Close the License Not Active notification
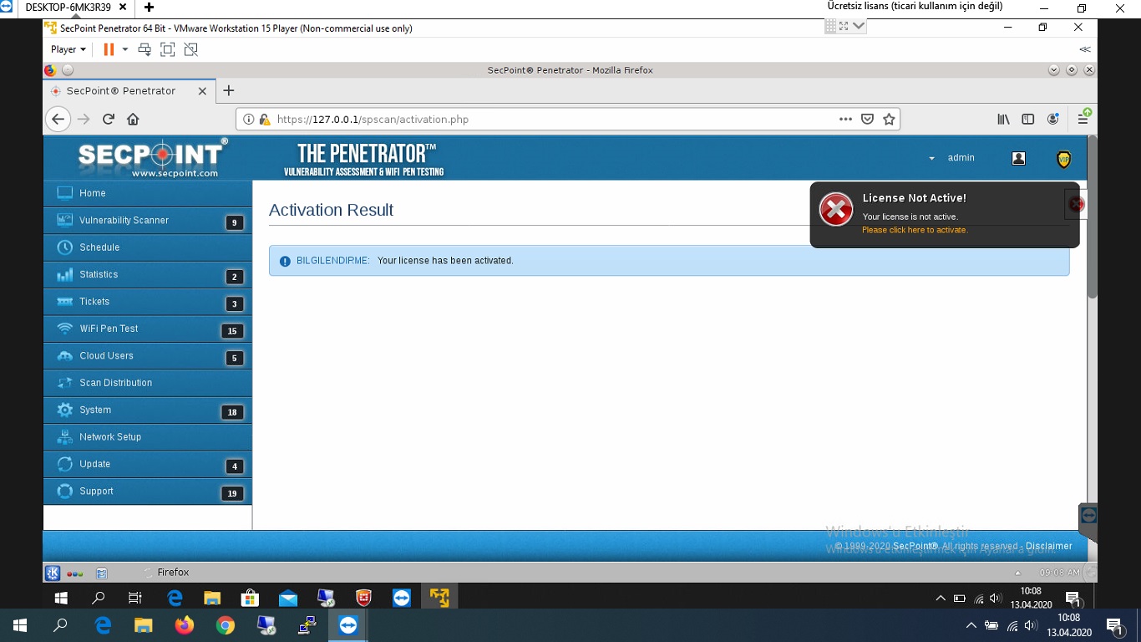 (1077, 204)
